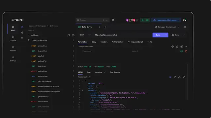The height and width of the screenshot is (118, 211).
Task: Show the request history clock panel
Action: [x=22, y=38]
